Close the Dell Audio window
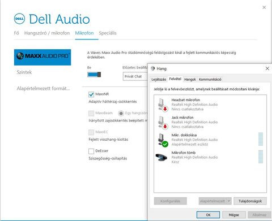The height and width of the screenshot is (221, 272). point(264,7)
